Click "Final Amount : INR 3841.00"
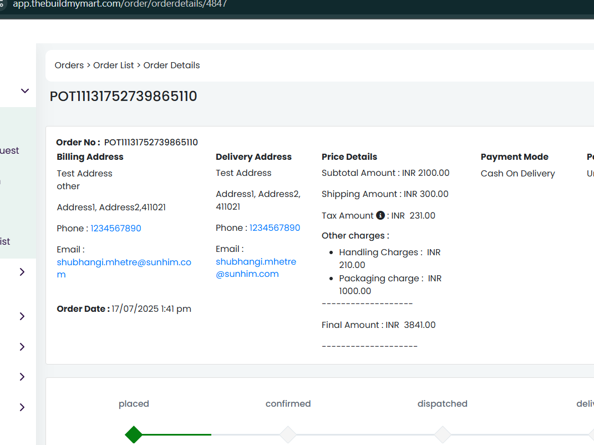 378,325
